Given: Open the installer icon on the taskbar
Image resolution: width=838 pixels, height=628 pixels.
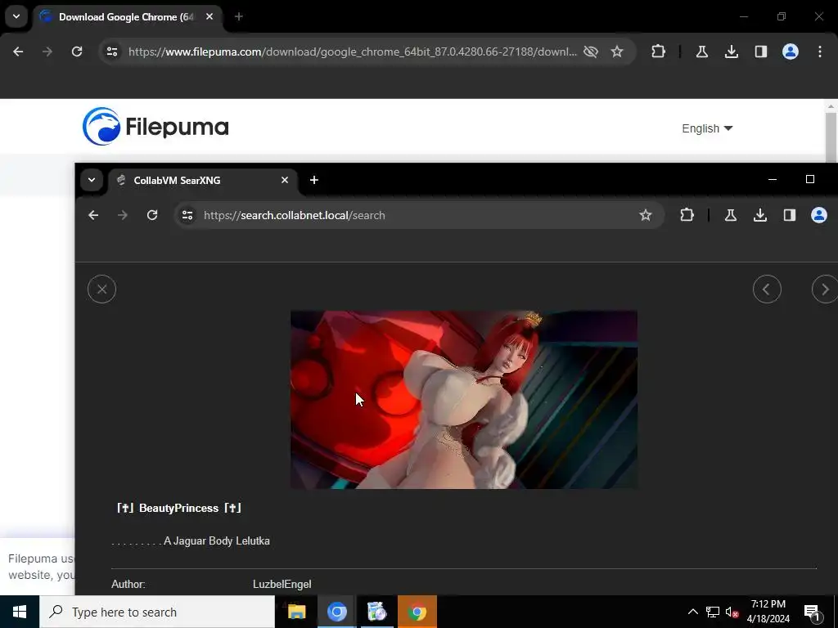Looking at the screenshot, I should coord(376,612).
